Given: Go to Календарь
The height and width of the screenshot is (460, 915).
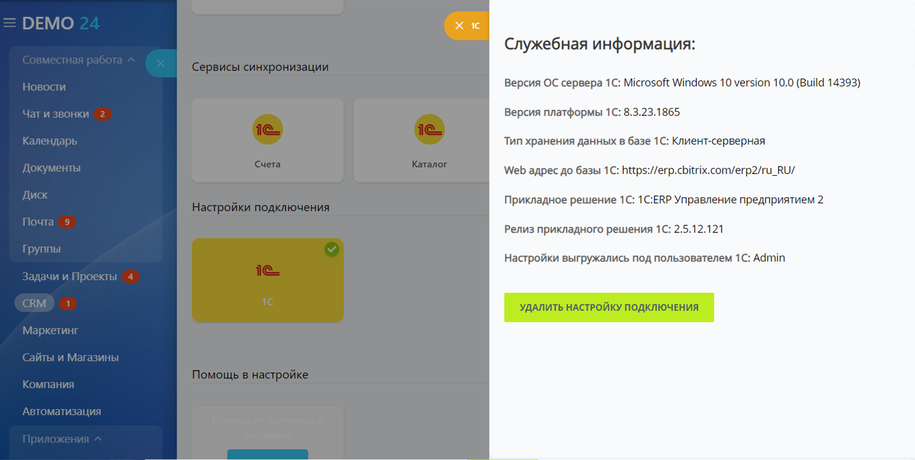Looking at the screenshot, I should tap(50, 141).
